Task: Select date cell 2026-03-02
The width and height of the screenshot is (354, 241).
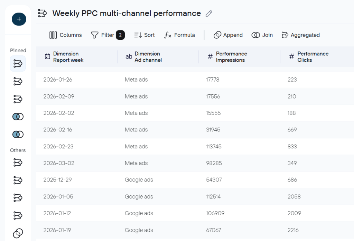Action: [59, 163]
